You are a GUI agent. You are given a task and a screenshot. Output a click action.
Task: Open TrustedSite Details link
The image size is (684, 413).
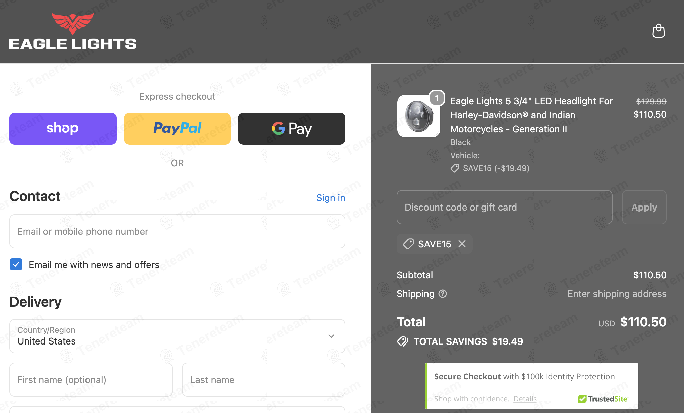[525, 399]
